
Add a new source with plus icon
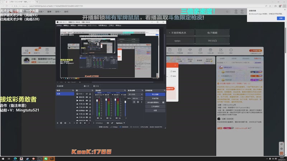point(77,123)
